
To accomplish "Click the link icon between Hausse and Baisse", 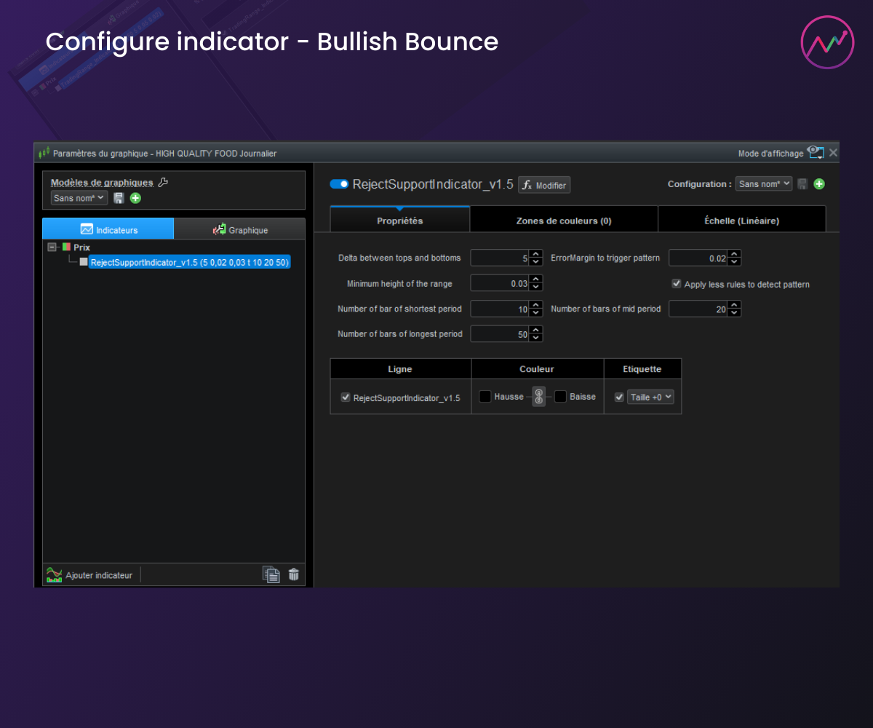I will [x=538, y=397].
